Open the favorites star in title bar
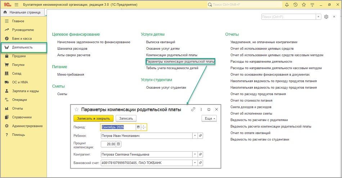 tap(303, 4)
